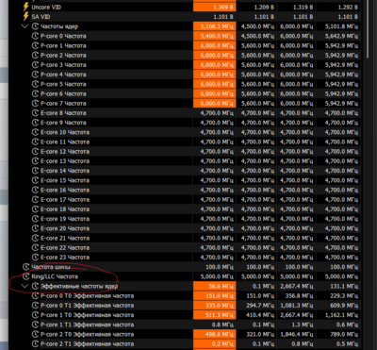Select the P-core 7 Частота row label
377x350 pixels.
[x=63, y=104]
